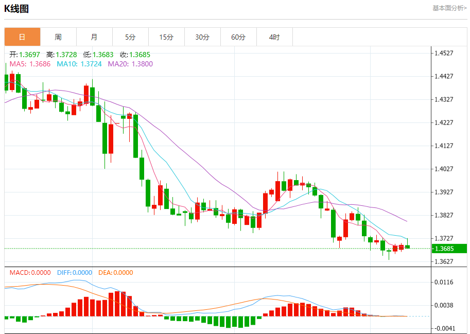Click the K线图 heading
The image size is (470, 334).
tap(16, 9)
